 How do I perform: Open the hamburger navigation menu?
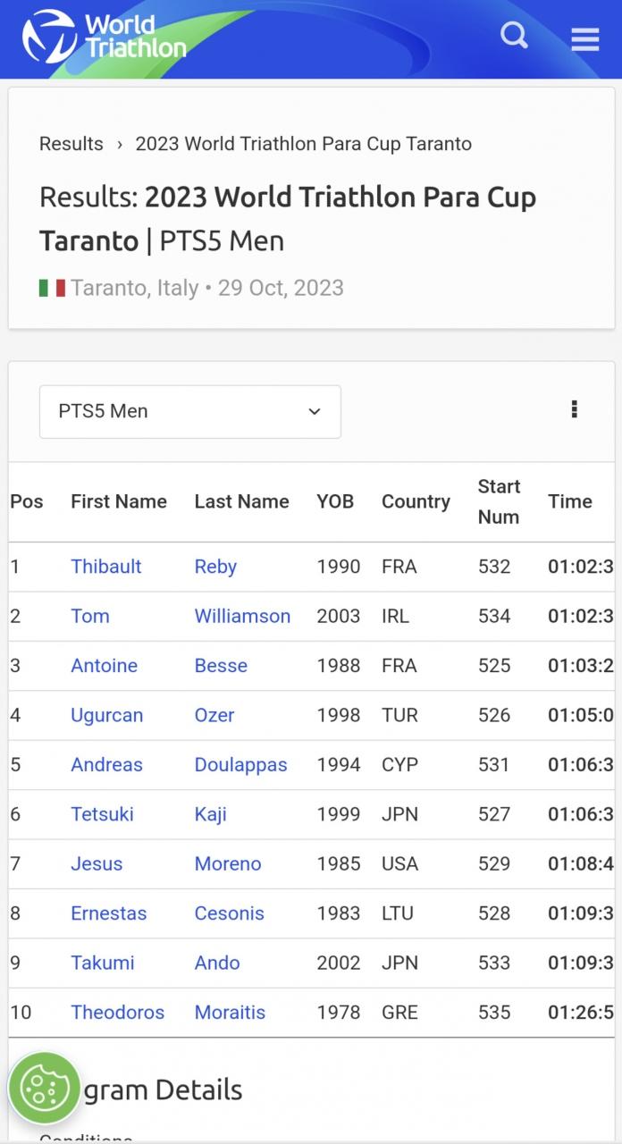click(585, 38)
